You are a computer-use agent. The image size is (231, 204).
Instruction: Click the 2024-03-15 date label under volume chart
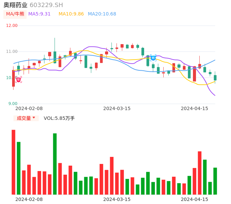(x=117, y=199)
